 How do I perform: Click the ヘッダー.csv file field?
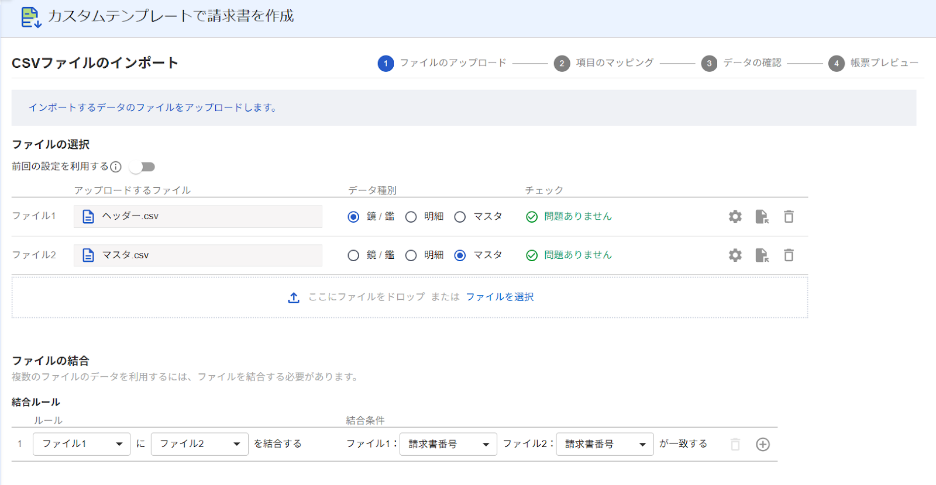click(x=198, y=217)
